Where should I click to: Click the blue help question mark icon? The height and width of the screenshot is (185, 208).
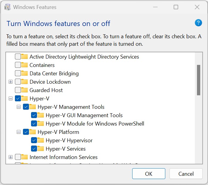198,23
